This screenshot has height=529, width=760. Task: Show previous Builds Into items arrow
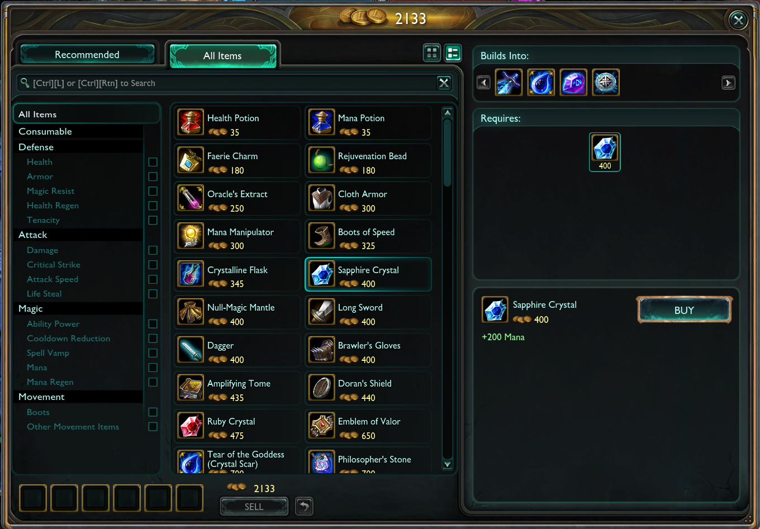coord(483,83)
